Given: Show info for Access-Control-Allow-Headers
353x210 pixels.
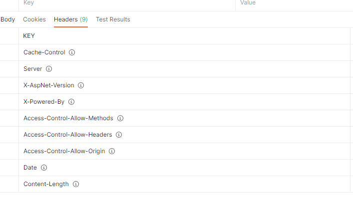Looking at the screenshot, I should click(119, 135).
